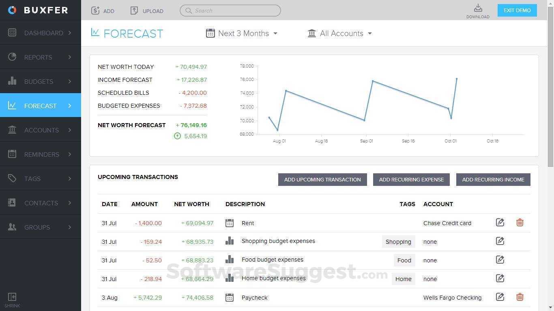
Task: Expand the Accounts sidebar chevron
Action: [x=69, y=130]
